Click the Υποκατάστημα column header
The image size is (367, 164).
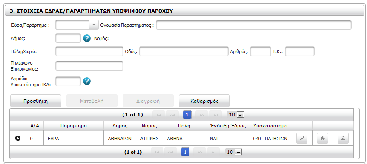270,126
